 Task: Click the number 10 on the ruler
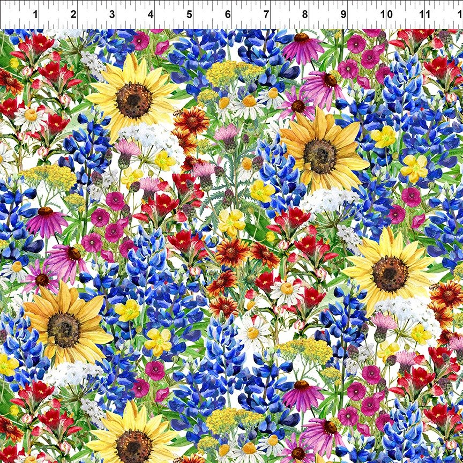[x=386, y=14]
